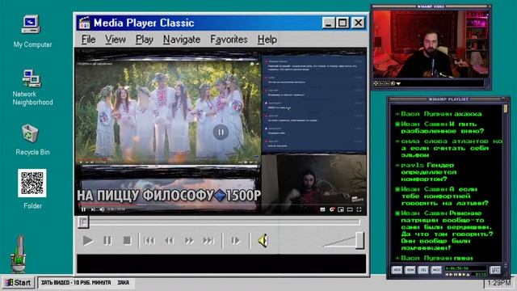Open the settings gear in the embedded player bar
The height and width of the screenshot is (291, 517).
[332, 209]
